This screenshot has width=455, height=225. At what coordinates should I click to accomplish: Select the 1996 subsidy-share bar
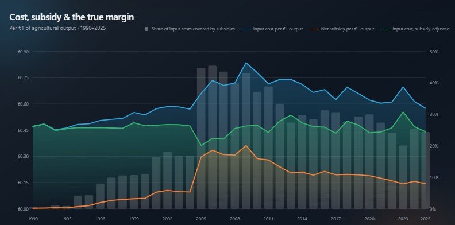coord(100,196)
